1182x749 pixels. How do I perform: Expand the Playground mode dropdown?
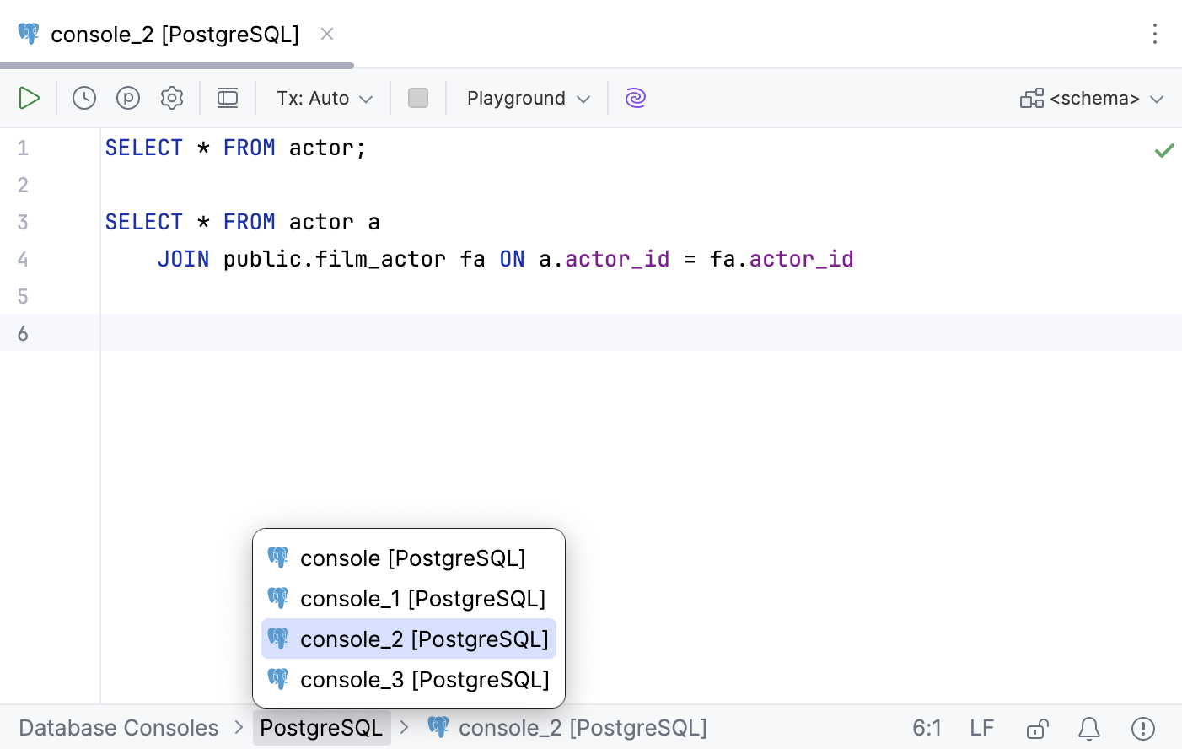point(528,98)
